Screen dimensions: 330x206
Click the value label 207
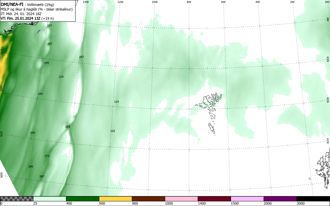(x=82, y=57)
